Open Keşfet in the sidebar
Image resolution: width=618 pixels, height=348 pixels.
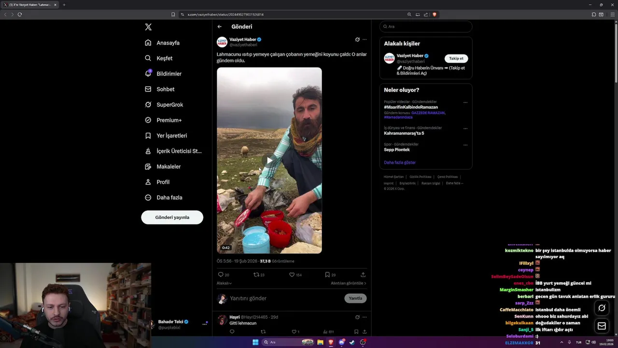(x=158, y=58)
